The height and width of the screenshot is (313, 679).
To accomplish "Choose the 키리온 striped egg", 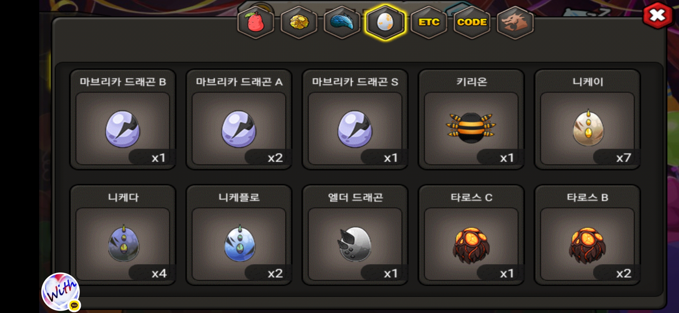I will pyautogui.click(x=471, y=119).
